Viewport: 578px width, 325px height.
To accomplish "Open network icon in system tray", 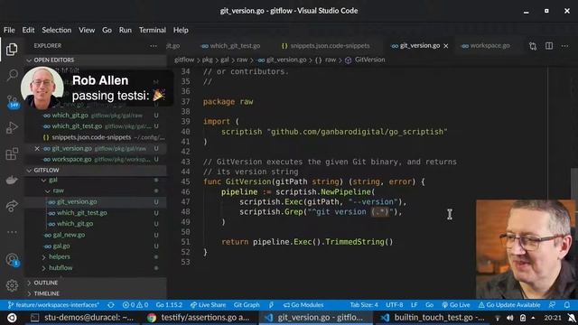I will pos(498,318).
